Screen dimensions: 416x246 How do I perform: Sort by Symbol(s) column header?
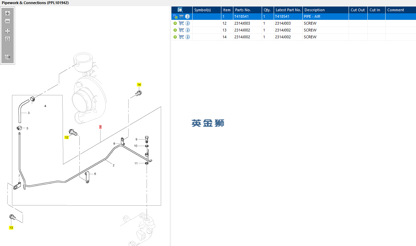(207, 10)
